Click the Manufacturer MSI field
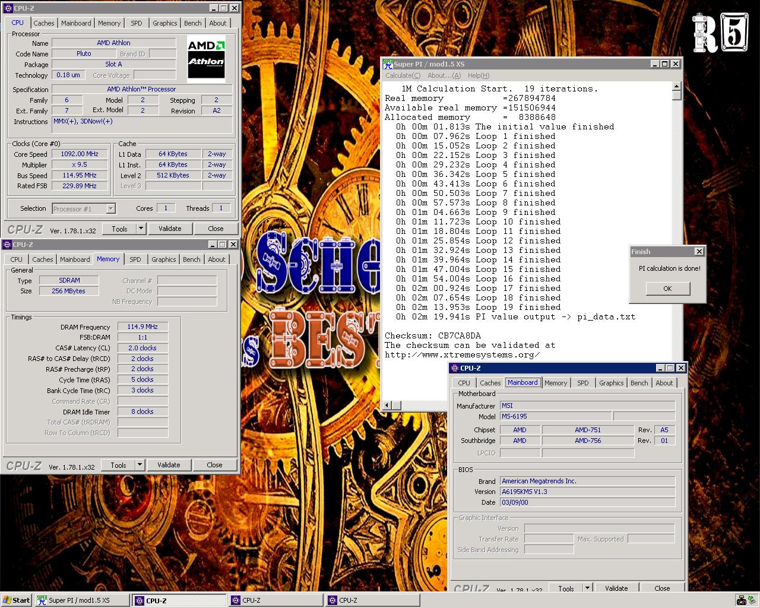 pos(587,406)
